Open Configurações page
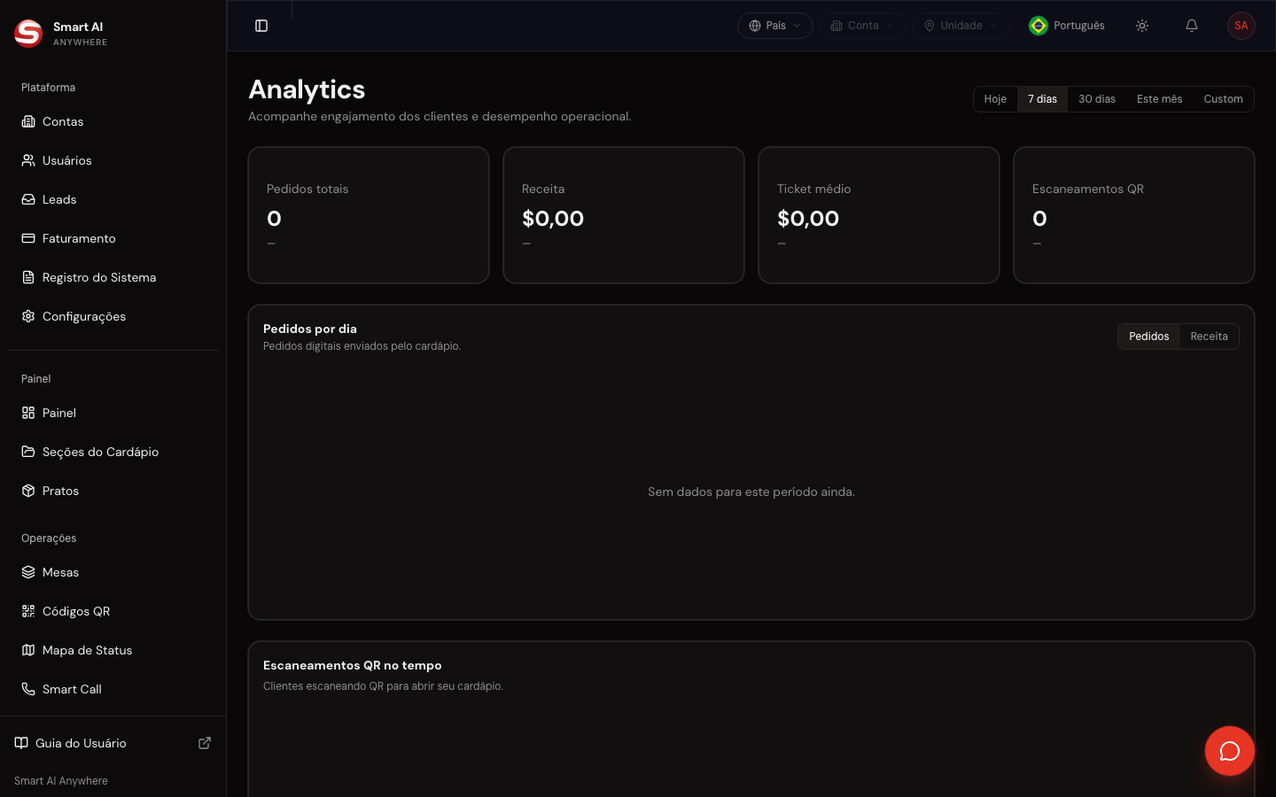Image resolution: width=1276 pixels, height=797 pixels. point(113,316)
